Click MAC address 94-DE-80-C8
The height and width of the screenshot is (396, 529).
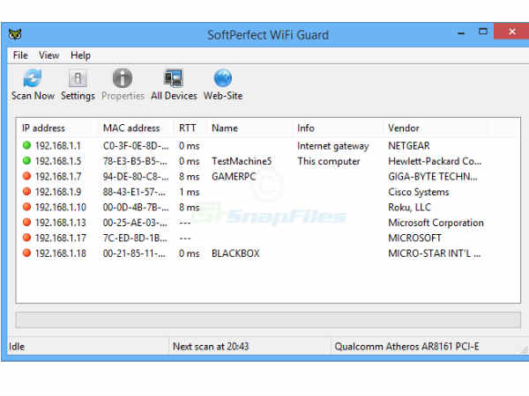136,176
